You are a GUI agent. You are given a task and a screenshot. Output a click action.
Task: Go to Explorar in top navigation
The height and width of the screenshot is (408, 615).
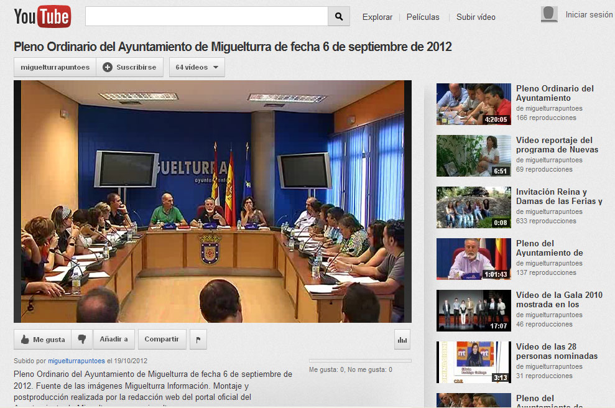[x=377, y=17]
